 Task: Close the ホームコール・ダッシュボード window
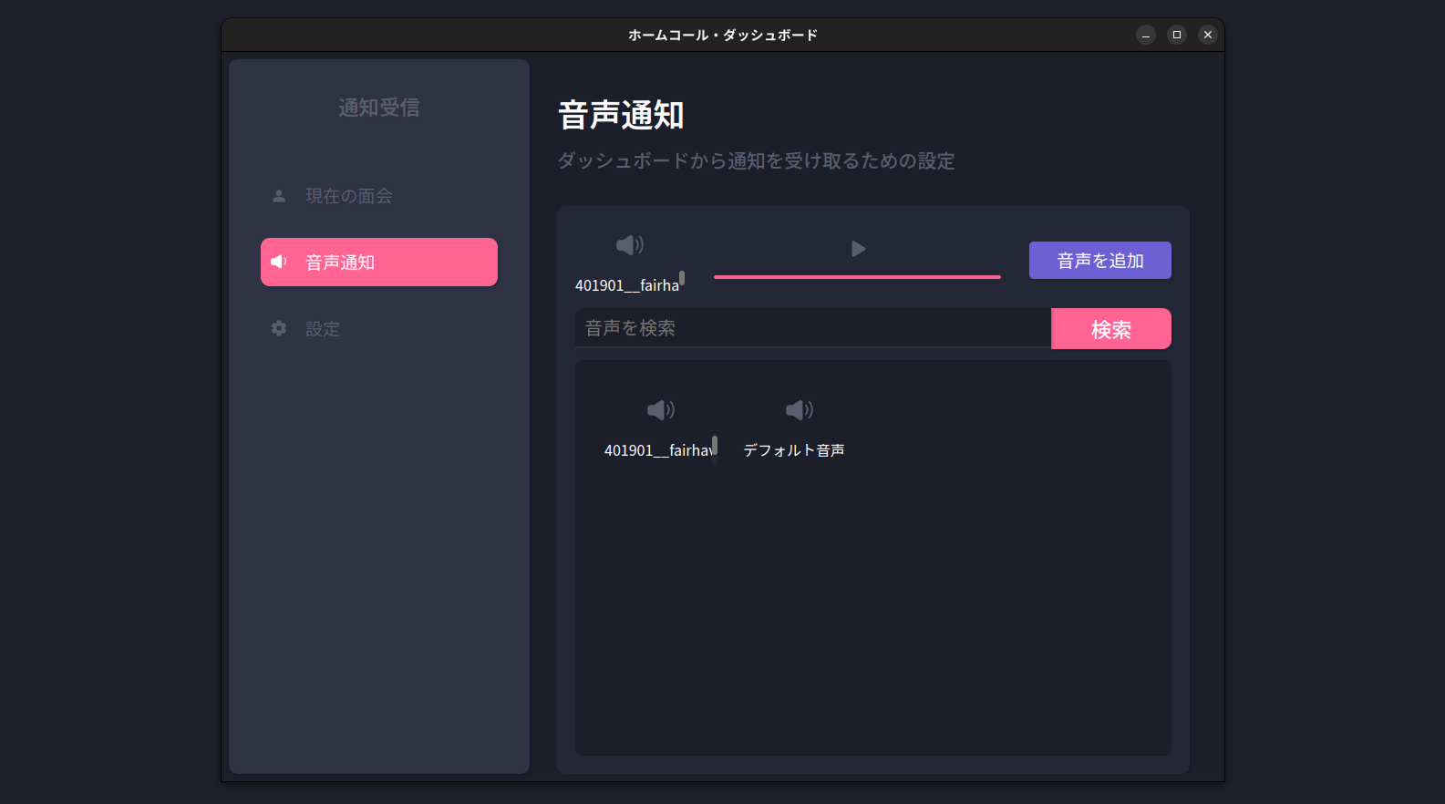click(1207, 35)
